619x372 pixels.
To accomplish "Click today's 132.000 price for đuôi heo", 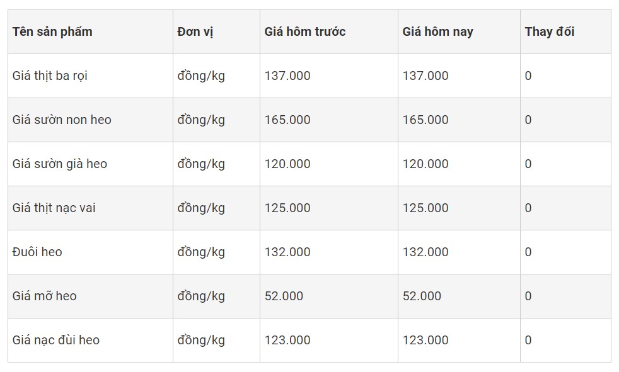I will 425,252.
